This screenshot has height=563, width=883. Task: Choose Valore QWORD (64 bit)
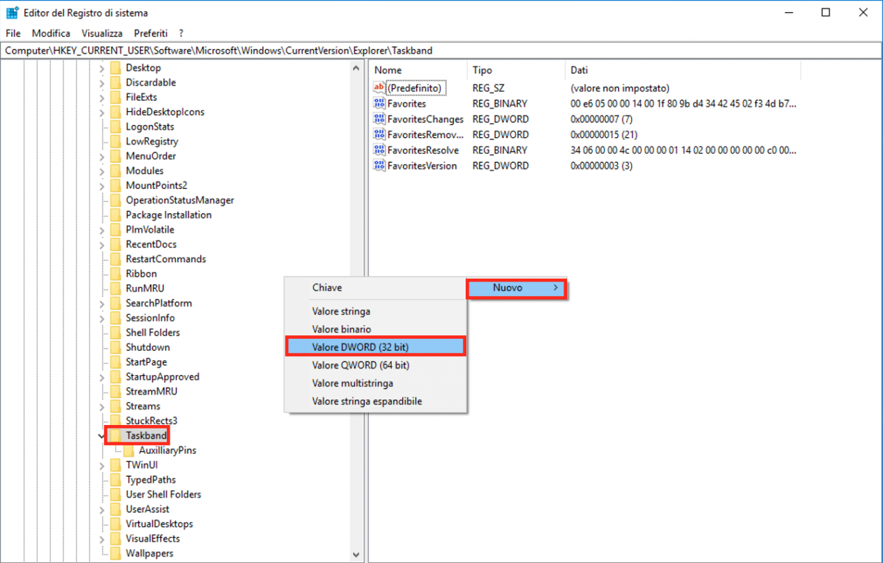pos(376,365)
